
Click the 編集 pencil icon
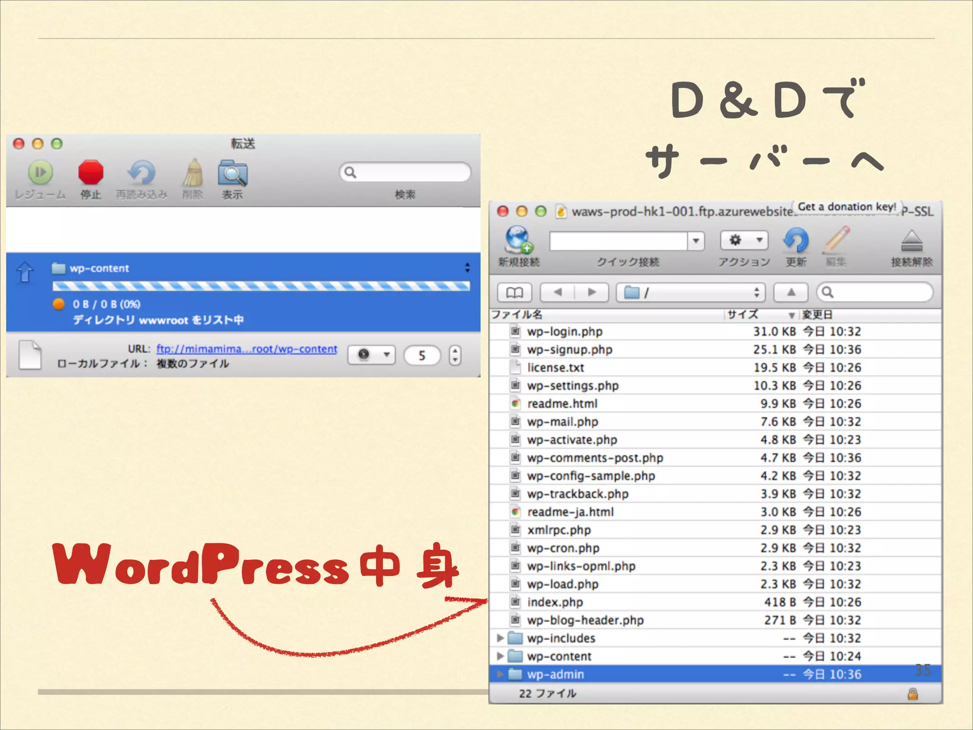click(x=836, y=240)
